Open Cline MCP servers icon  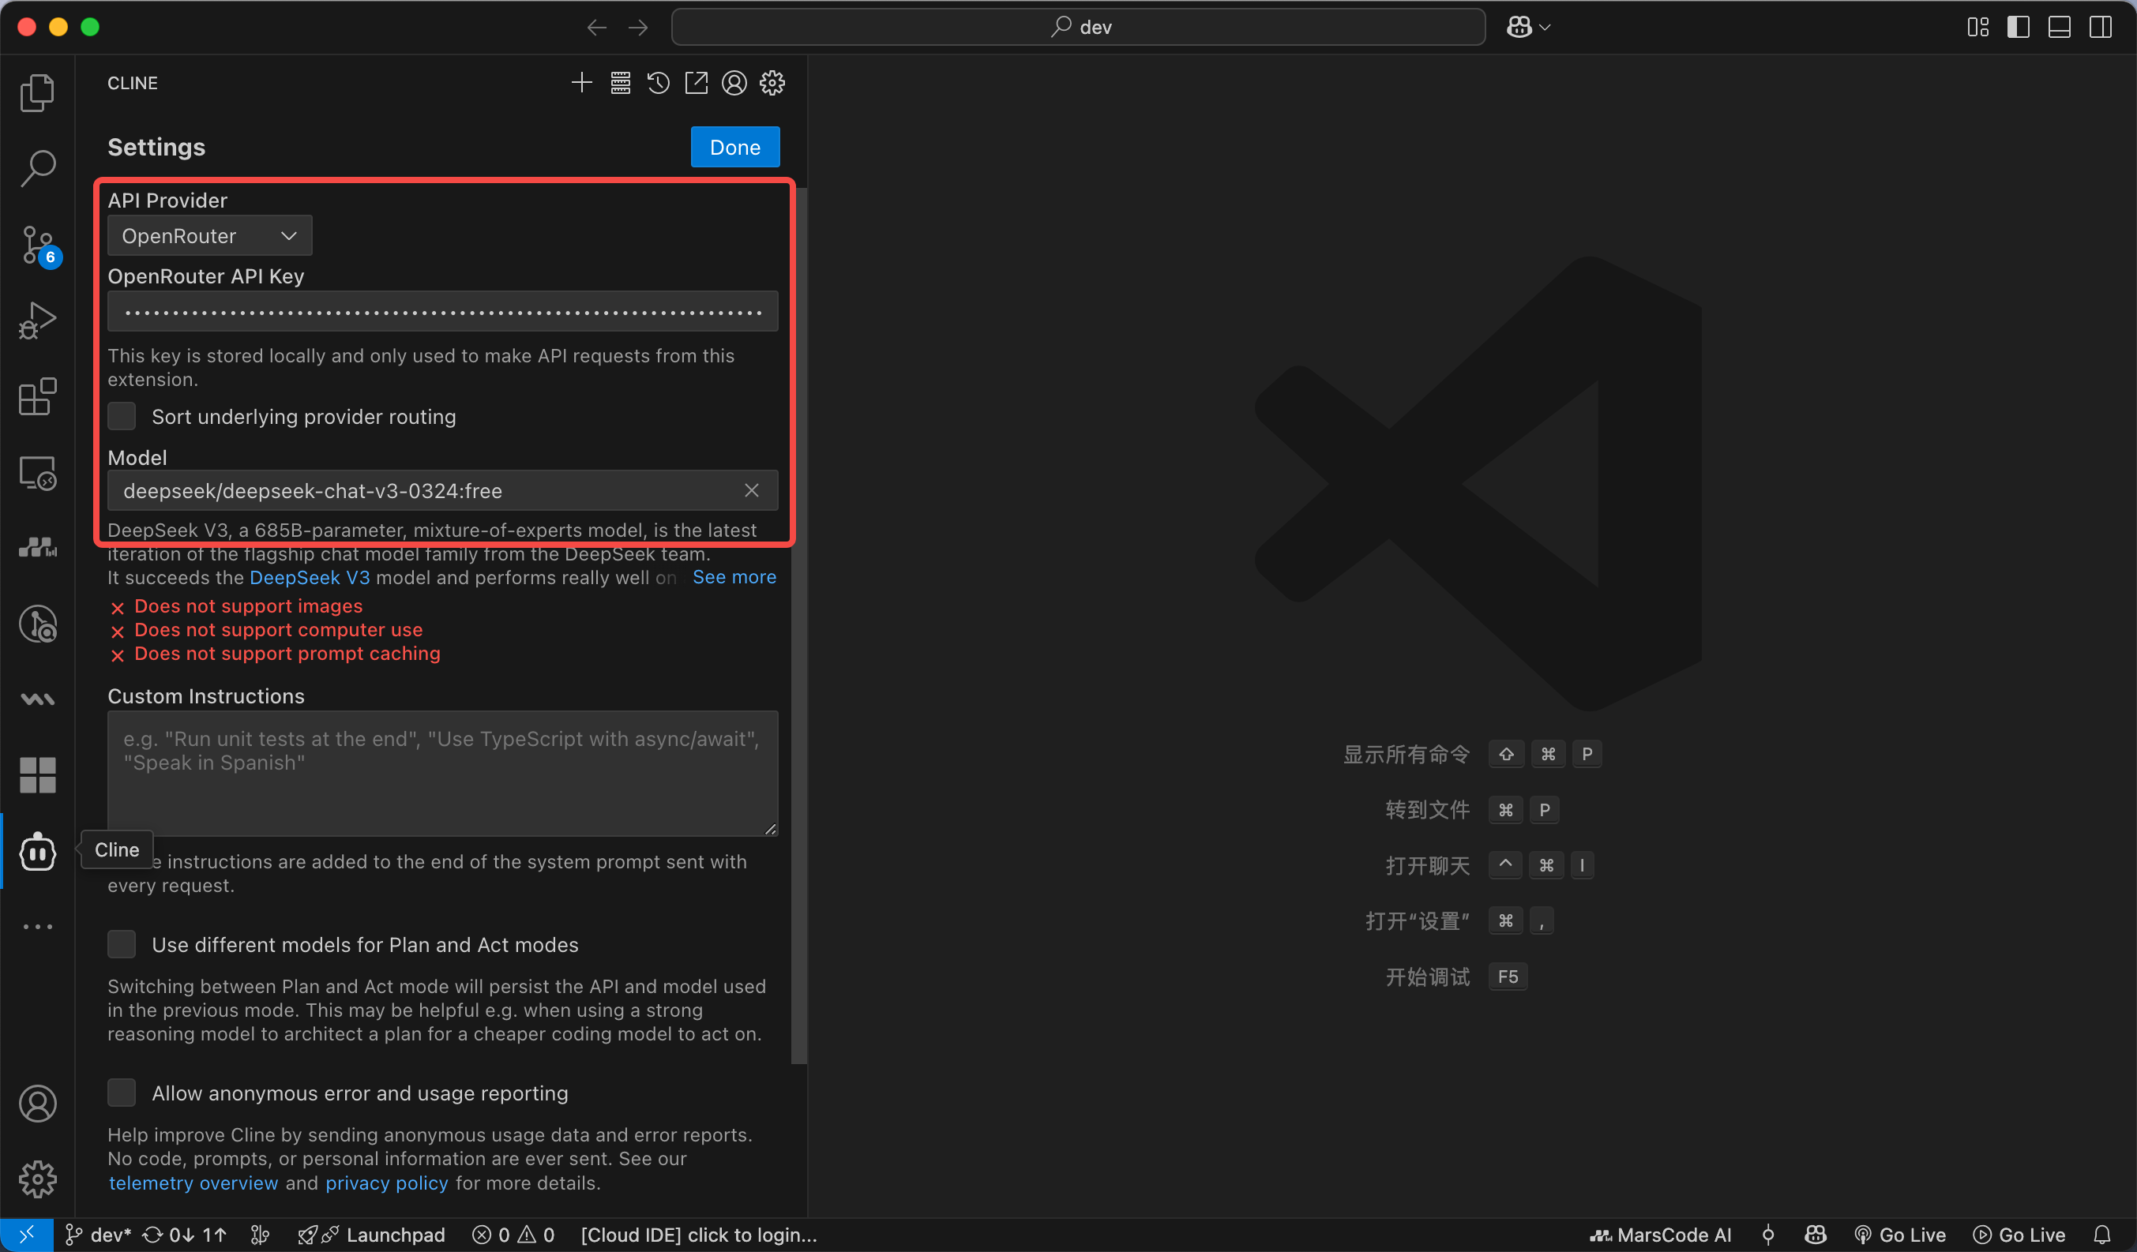(621, 83)
